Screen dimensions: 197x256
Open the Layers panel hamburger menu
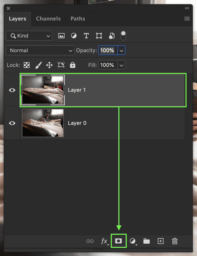187,19
